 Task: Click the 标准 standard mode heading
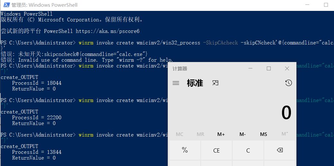tap(195, 83)
